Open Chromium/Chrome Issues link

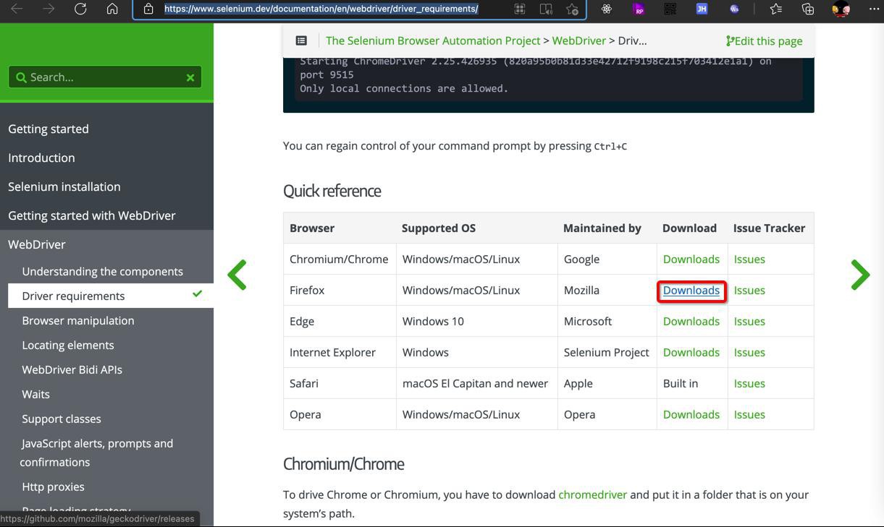[x=749, y=259]
